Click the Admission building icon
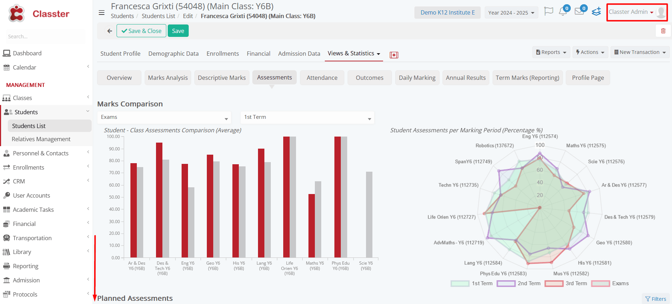This screenshot has height=304, width=672. point(6,280)
